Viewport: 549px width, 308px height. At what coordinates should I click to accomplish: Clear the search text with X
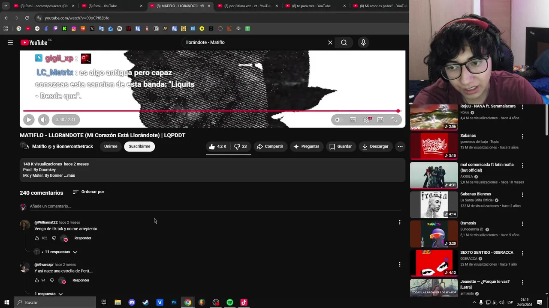(x=330, y=42)
